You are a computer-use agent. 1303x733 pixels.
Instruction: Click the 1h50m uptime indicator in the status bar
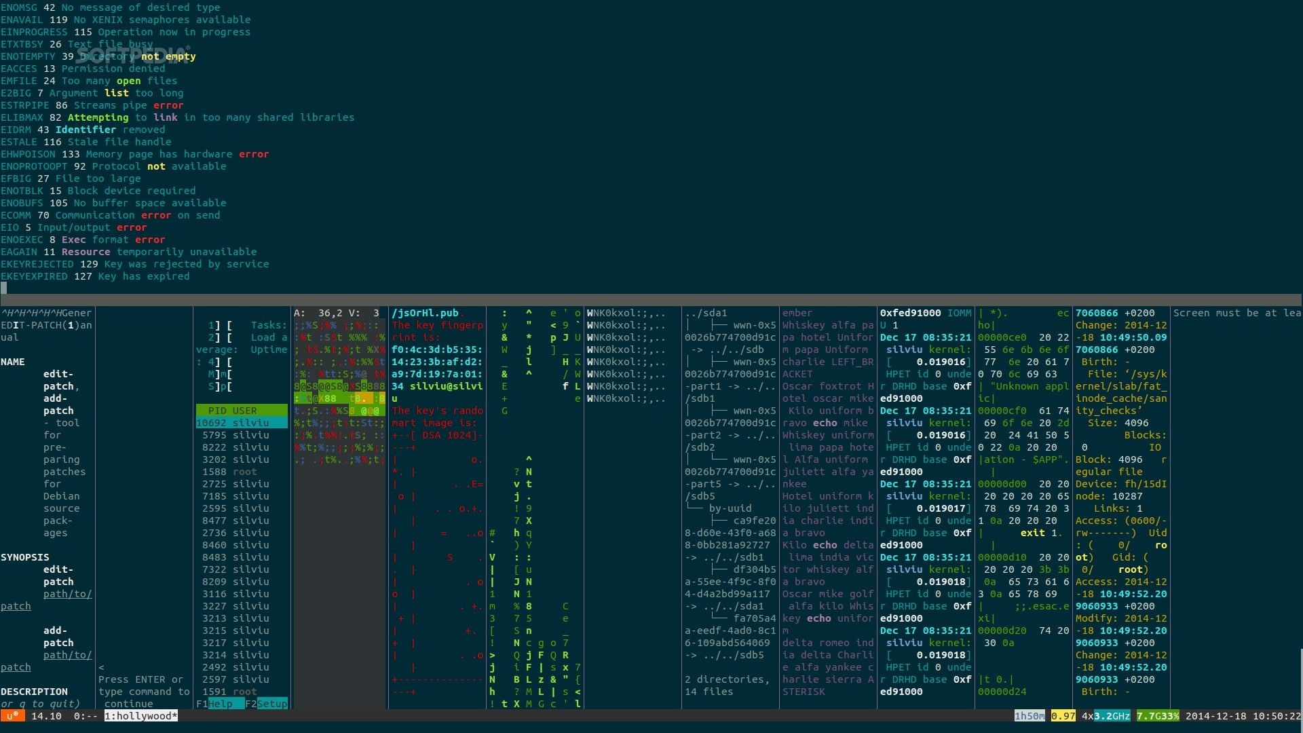click(x=1030, y=716)
